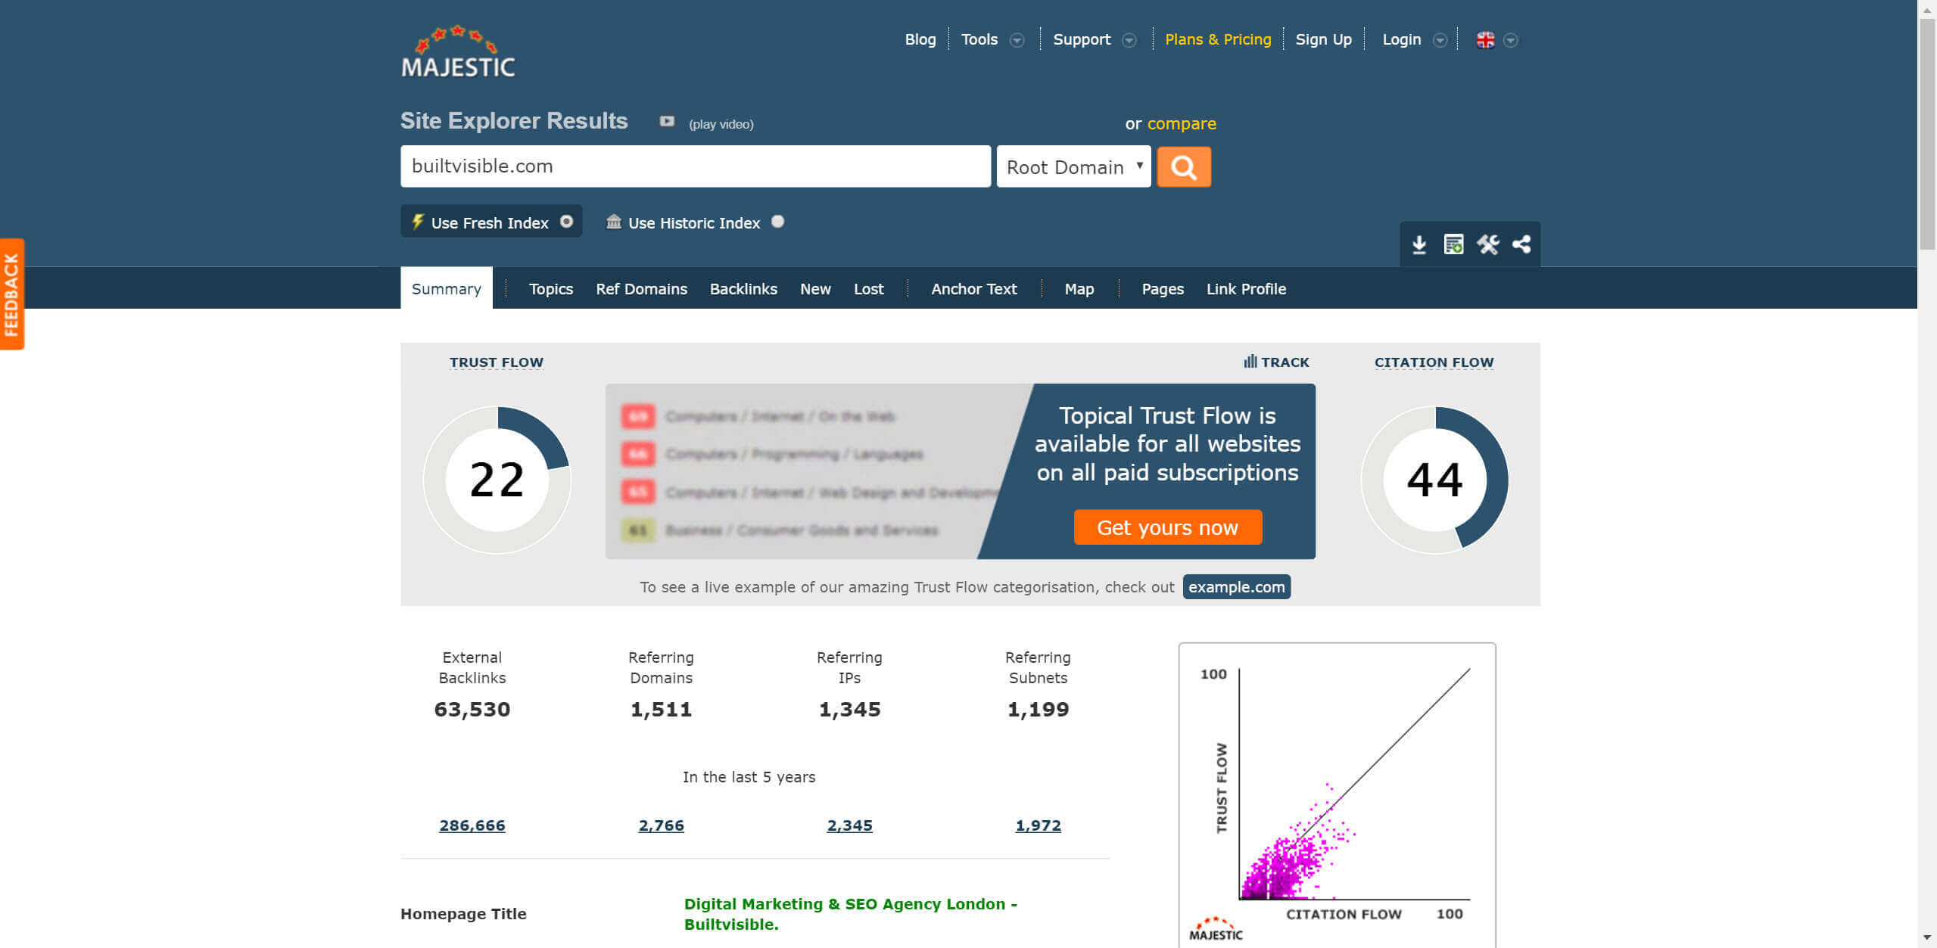Switch to the Pages tab

[x=1163, y=288]
